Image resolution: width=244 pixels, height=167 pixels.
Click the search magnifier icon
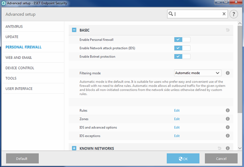(171, 14)
